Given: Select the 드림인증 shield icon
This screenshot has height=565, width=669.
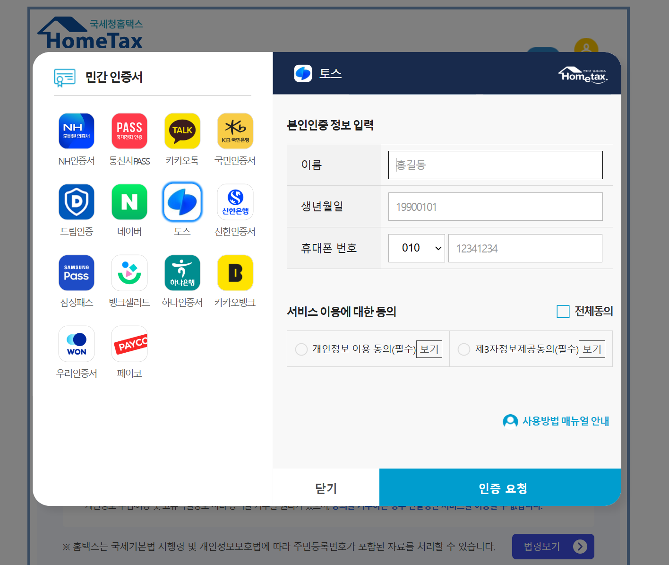Looking at the screenshot, I should pyautogui.click(x=77, y=202).
